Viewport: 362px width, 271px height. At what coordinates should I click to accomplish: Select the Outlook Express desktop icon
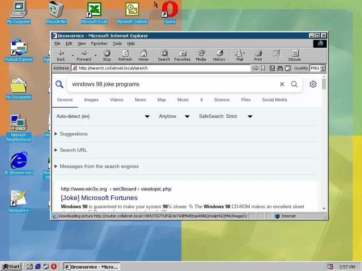[18, 50]
